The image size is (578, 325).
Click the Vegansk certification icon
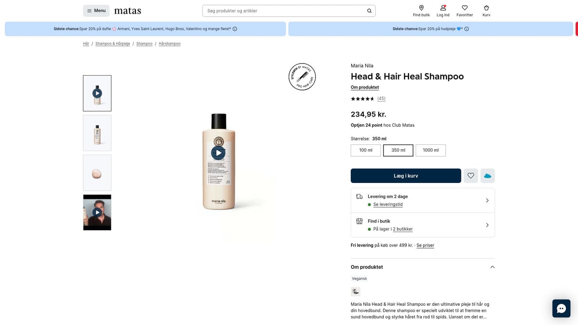click(x=355, y=291)
